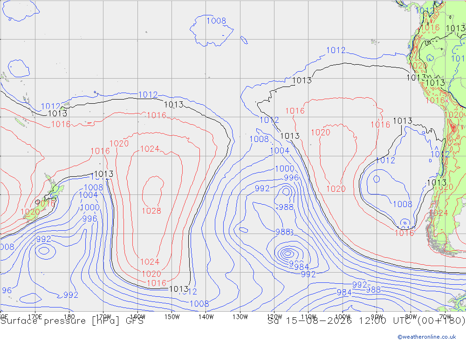Click the 70W longitude axis label
The width and height of the screenshot is (466, 341).
point(445,316)
